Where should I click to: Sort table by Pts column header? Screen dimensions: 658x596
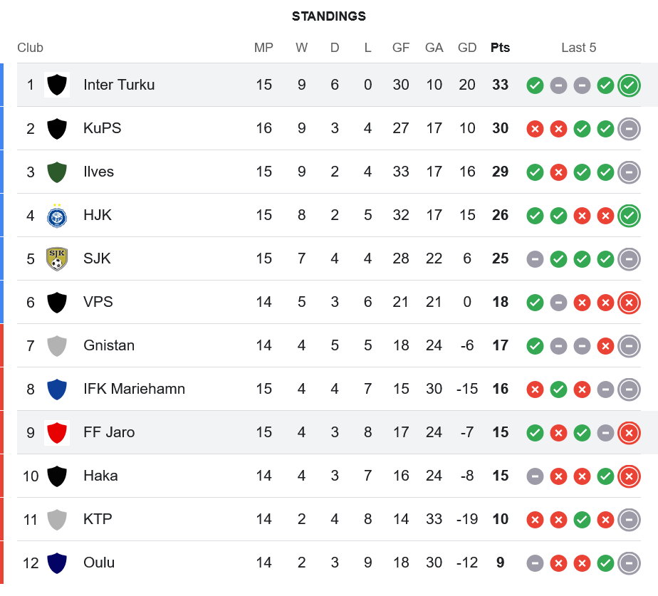pos(500,48)
